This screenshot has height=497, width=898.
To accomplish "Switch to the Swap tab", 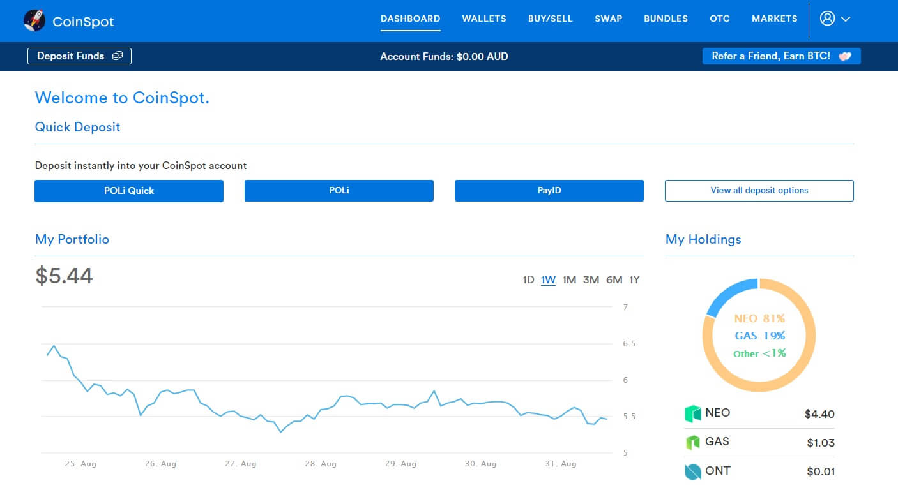I will coord(608,19).
